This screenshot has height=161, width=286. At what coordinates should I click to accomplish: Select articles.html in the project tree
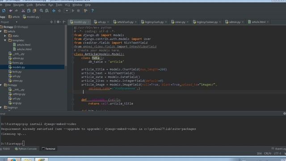[22, 49]
